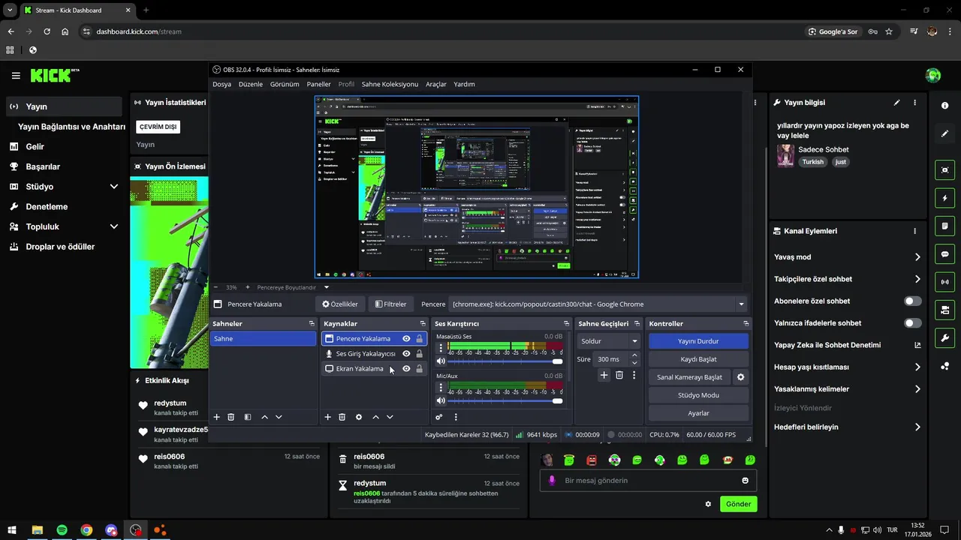
Task: Mute Mic/Aux speaker icon
Action: tap(441, 400)
